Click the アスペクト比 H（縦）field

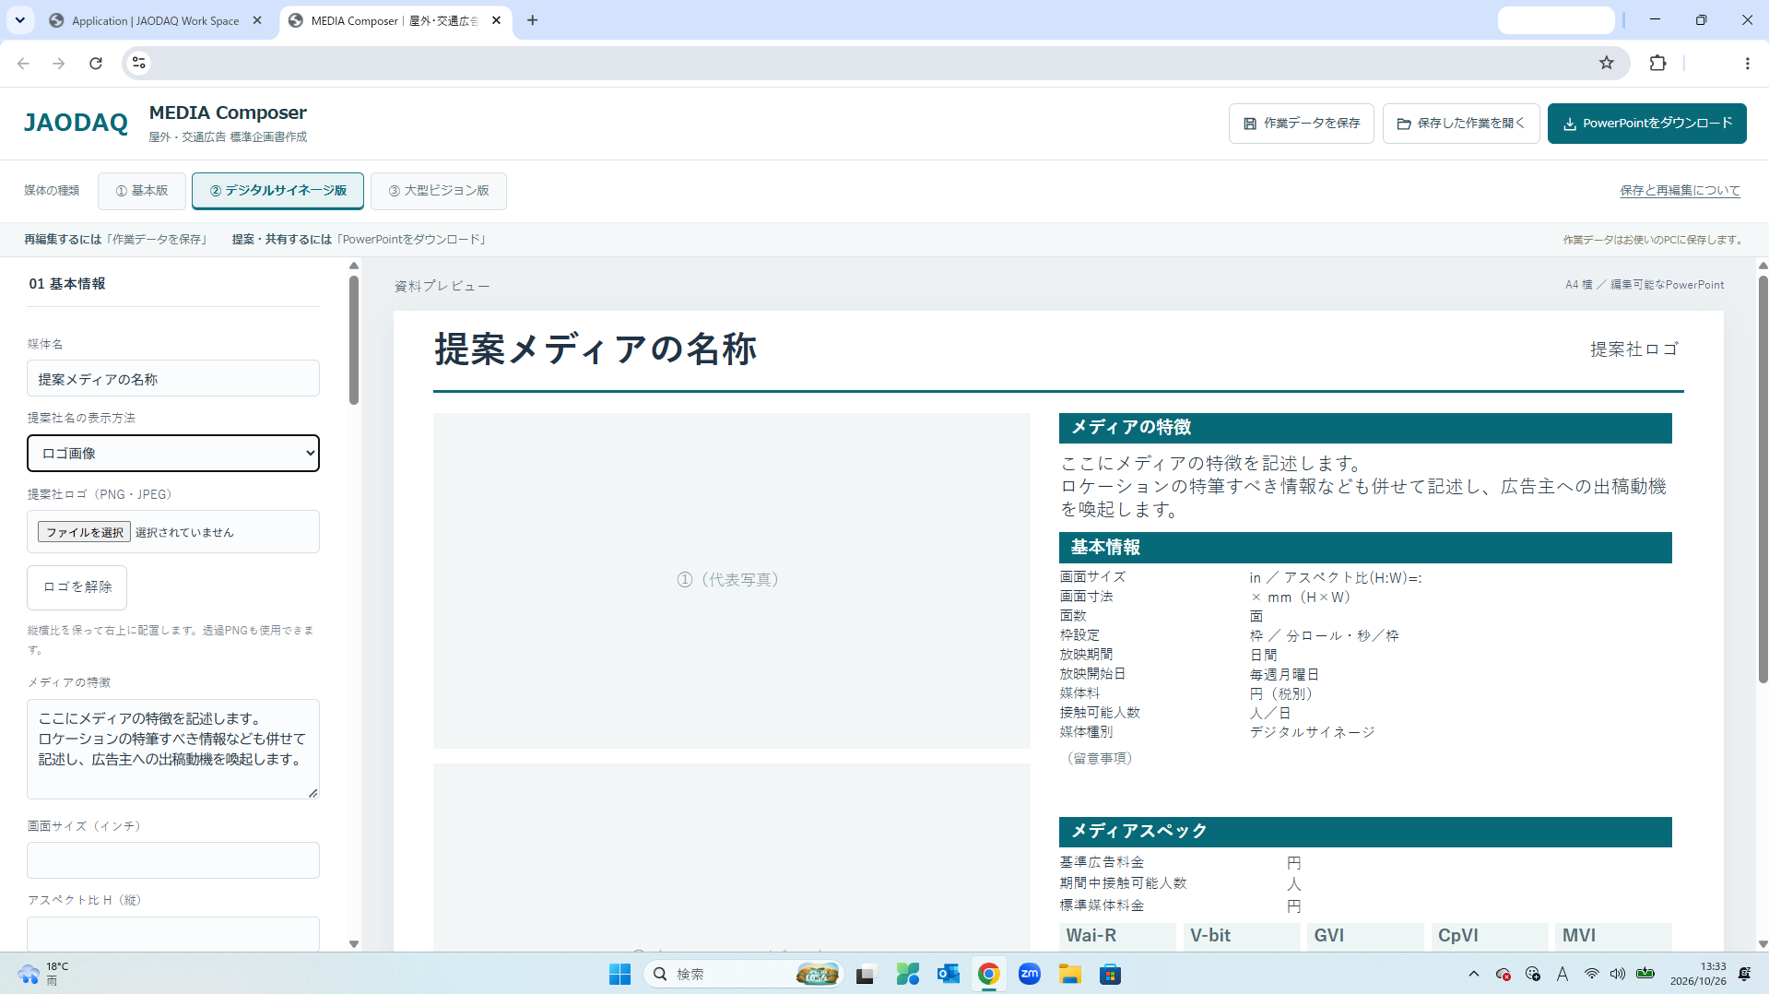173,933
